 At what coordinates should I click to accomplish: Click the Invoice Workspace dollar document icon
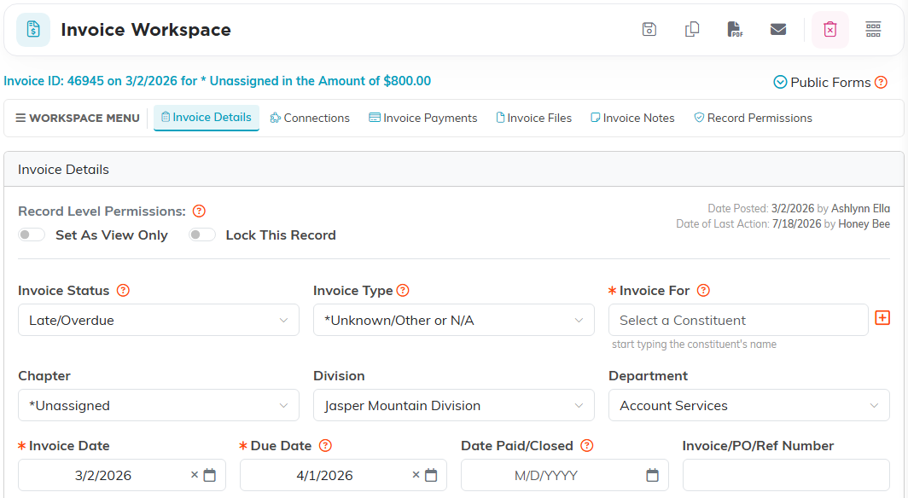click(33, 30)
